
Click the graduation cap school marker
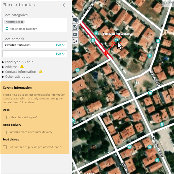point(150,93)
